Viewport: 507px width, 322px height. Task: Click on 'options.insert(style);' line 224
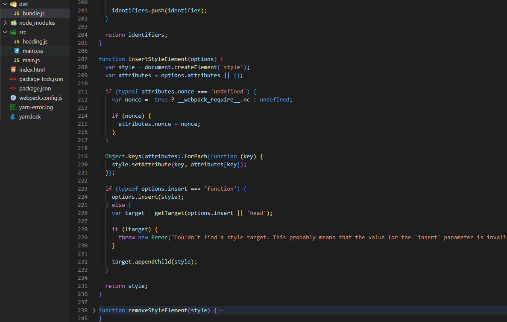(x=148, y=197)
